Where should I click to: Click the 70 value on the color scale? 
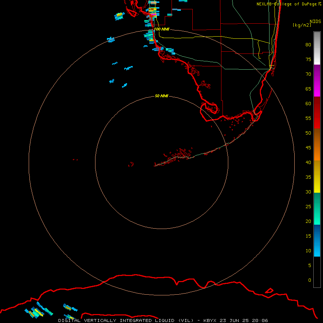coord(308,74)
